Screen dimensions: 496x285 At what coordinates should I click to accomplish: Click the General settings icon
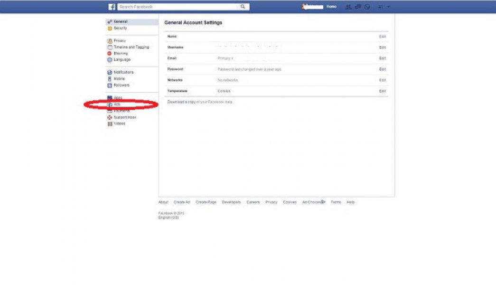pos(110,21)
